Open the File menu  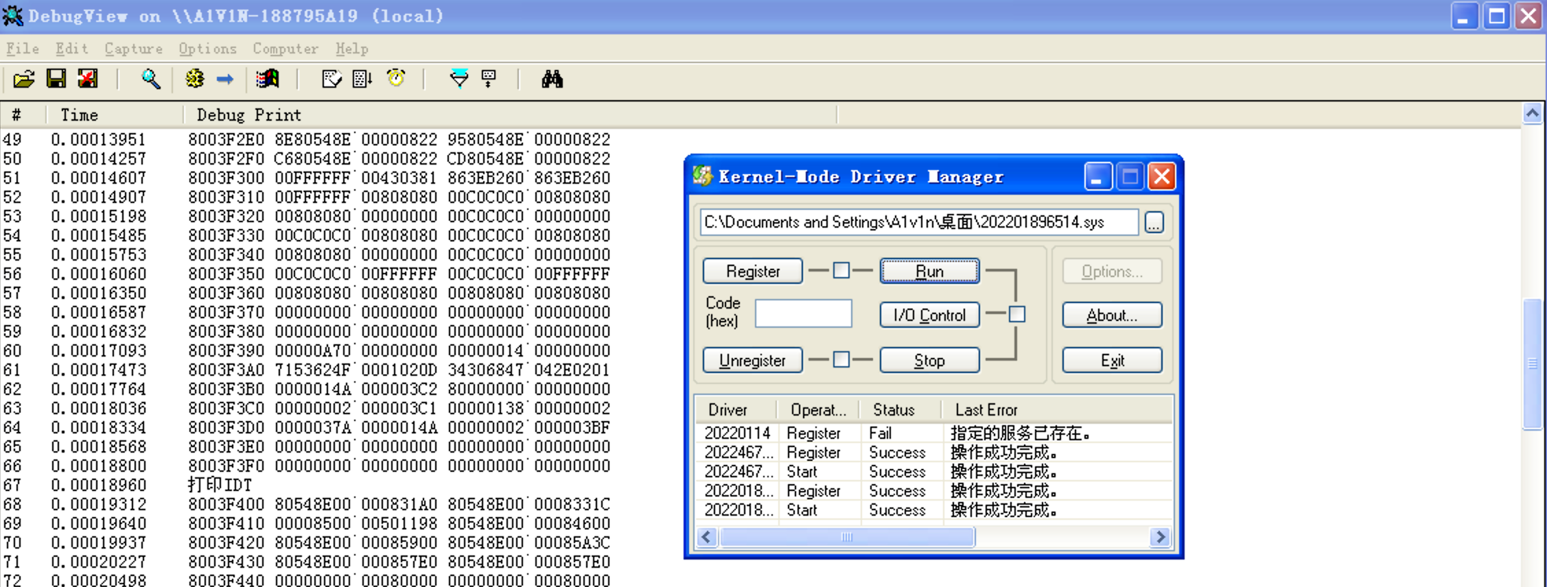23,49
